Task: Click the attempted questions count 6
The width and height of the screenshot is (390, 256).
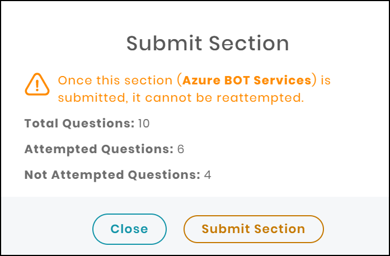Action: pos(181,149)
